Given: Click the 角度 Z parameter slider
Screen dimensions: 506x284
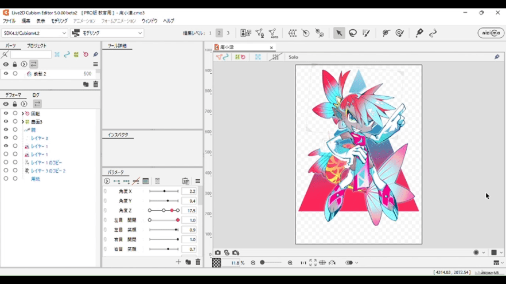Looking at the screenshot, I should click(164, 210).
